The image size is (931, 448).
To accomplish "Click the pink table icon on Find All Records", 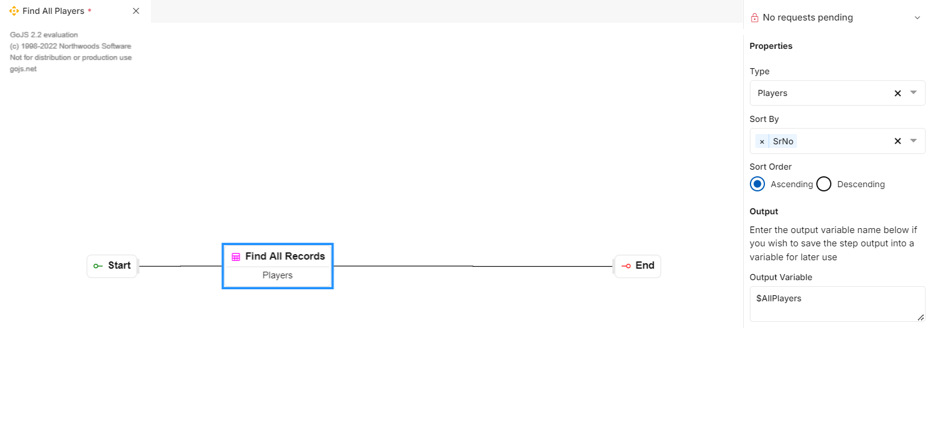I will pyautogui.click(x=236, y=257).
